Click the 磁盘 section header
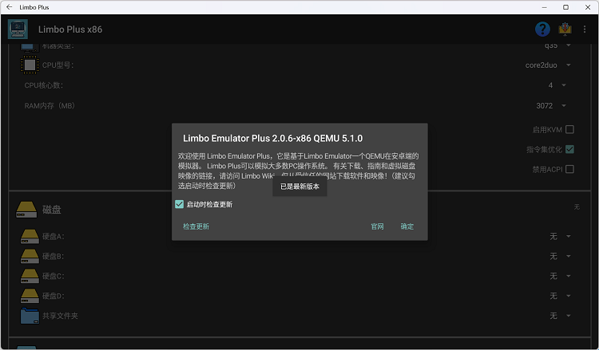This screenshot has height=350, width=599. [52, 210]
